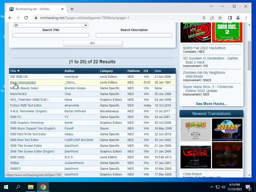
Task: Click Super Mario Bros. 2 thumbnail
Action: [x=227, y=32]
